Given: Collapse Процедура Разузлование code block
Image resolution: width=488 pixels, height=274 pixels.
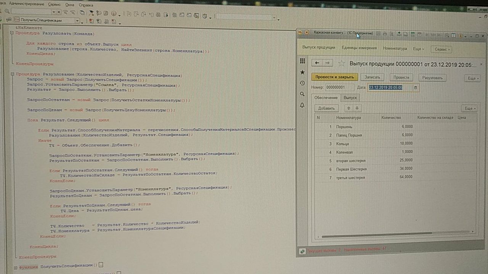Looking at the screenshot, I should pos(13,74).
